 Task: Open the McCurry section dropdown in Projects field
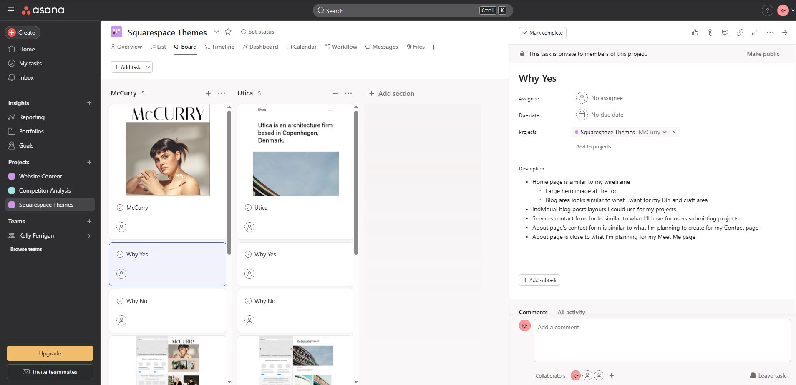(652, 132)
